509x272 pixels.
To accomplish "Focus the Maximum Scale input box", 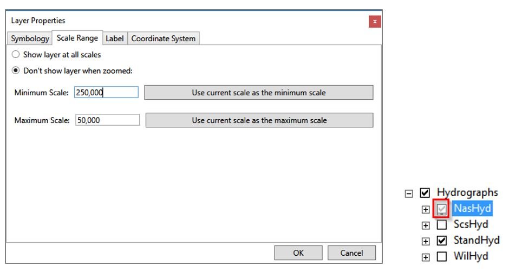I will tap(107, 120).
